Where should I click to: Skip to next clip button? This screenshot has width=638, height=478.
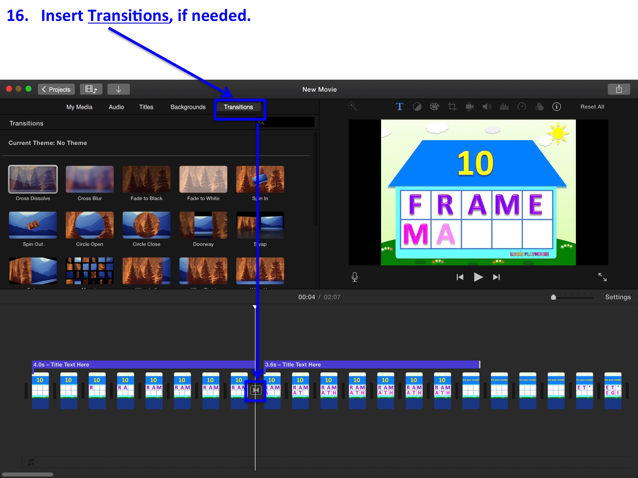(x=496, y=277)
